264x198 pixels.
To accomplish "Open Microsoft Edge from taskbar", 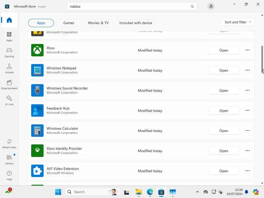I will [150, 192].
